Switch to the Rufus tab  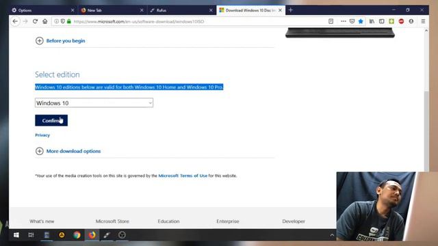(x=181, y=10)
